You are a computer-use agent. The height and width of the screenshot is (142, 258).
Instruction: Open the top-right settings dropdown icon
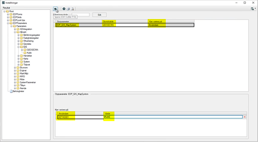253,9
